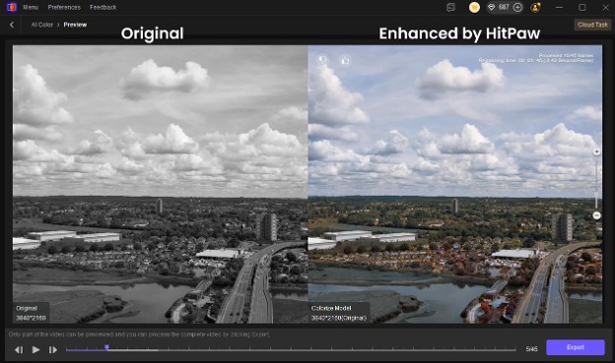This screenshot has height=363, width=615.
Task: Click the timeline progress bar
Action: click(291, 349)
